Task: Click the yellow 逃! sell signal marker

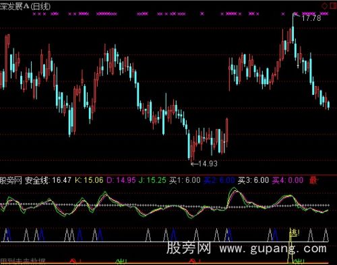Action: (295, 233)
